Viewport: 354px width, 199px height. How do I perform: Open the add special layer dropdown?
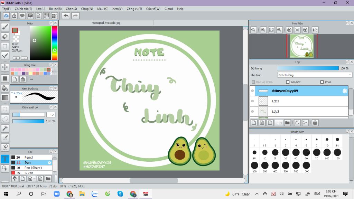279,123
